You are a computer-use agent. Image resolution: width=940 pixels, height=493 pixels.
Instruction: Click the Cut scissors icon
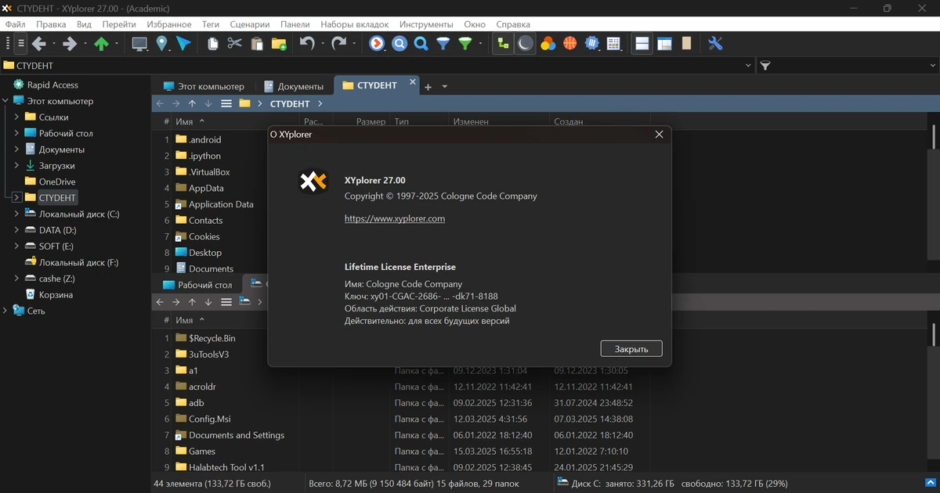click(234, 44)
